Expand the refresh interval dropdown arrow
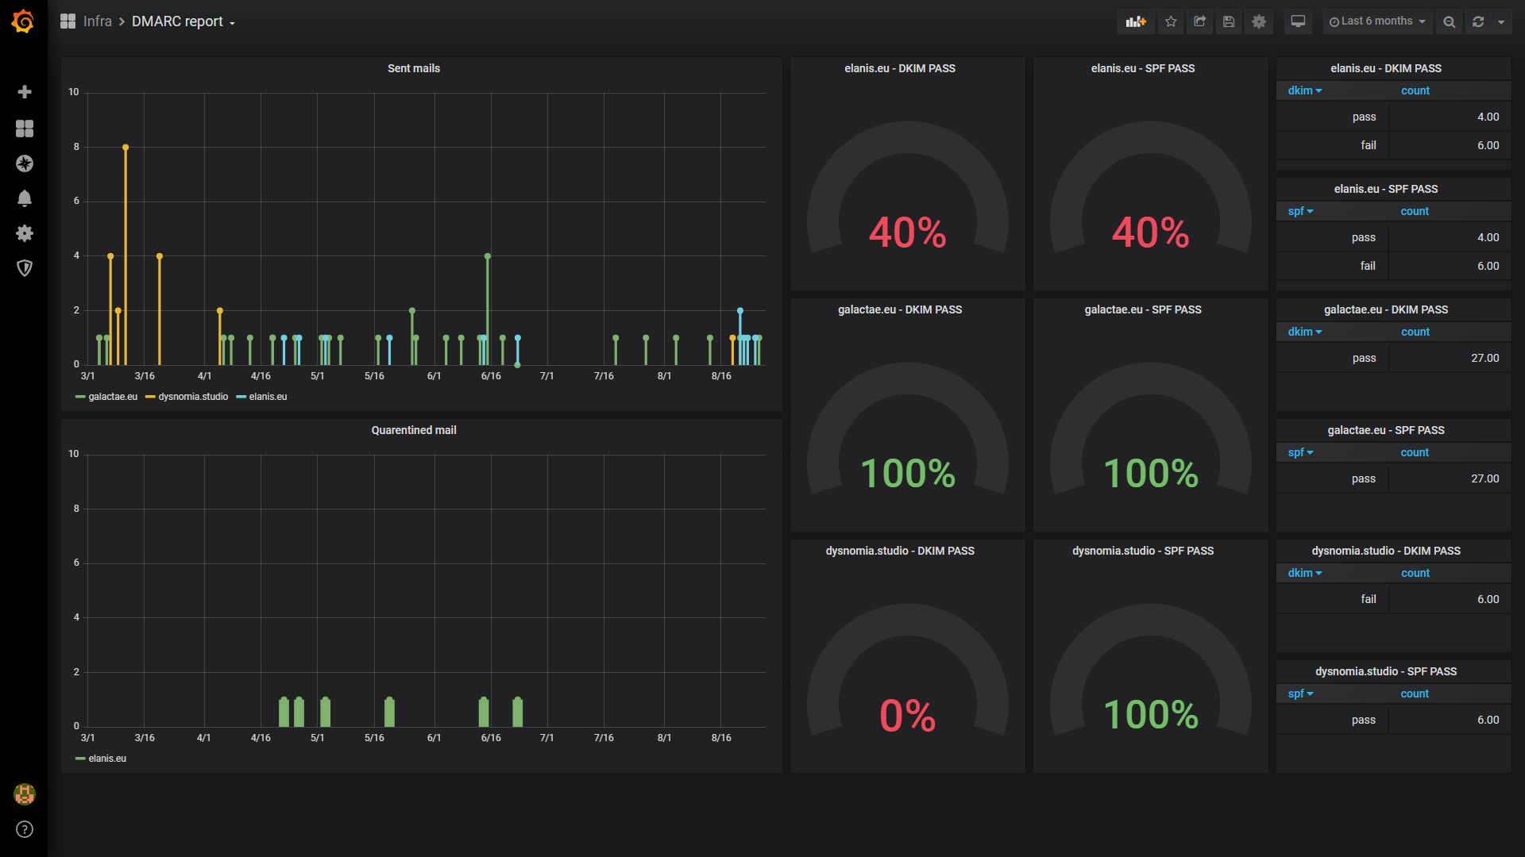 [x=1501, y=21]
